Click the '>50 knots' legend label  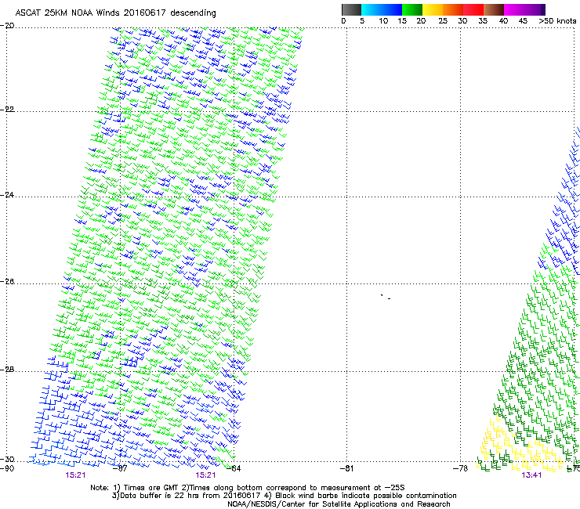click(557, 21)
